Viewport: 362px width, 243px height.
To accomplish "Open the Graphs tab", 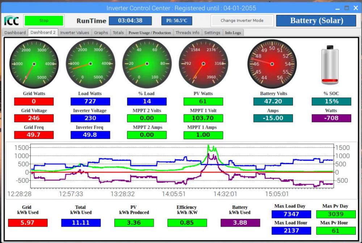I will click(101, 33).
